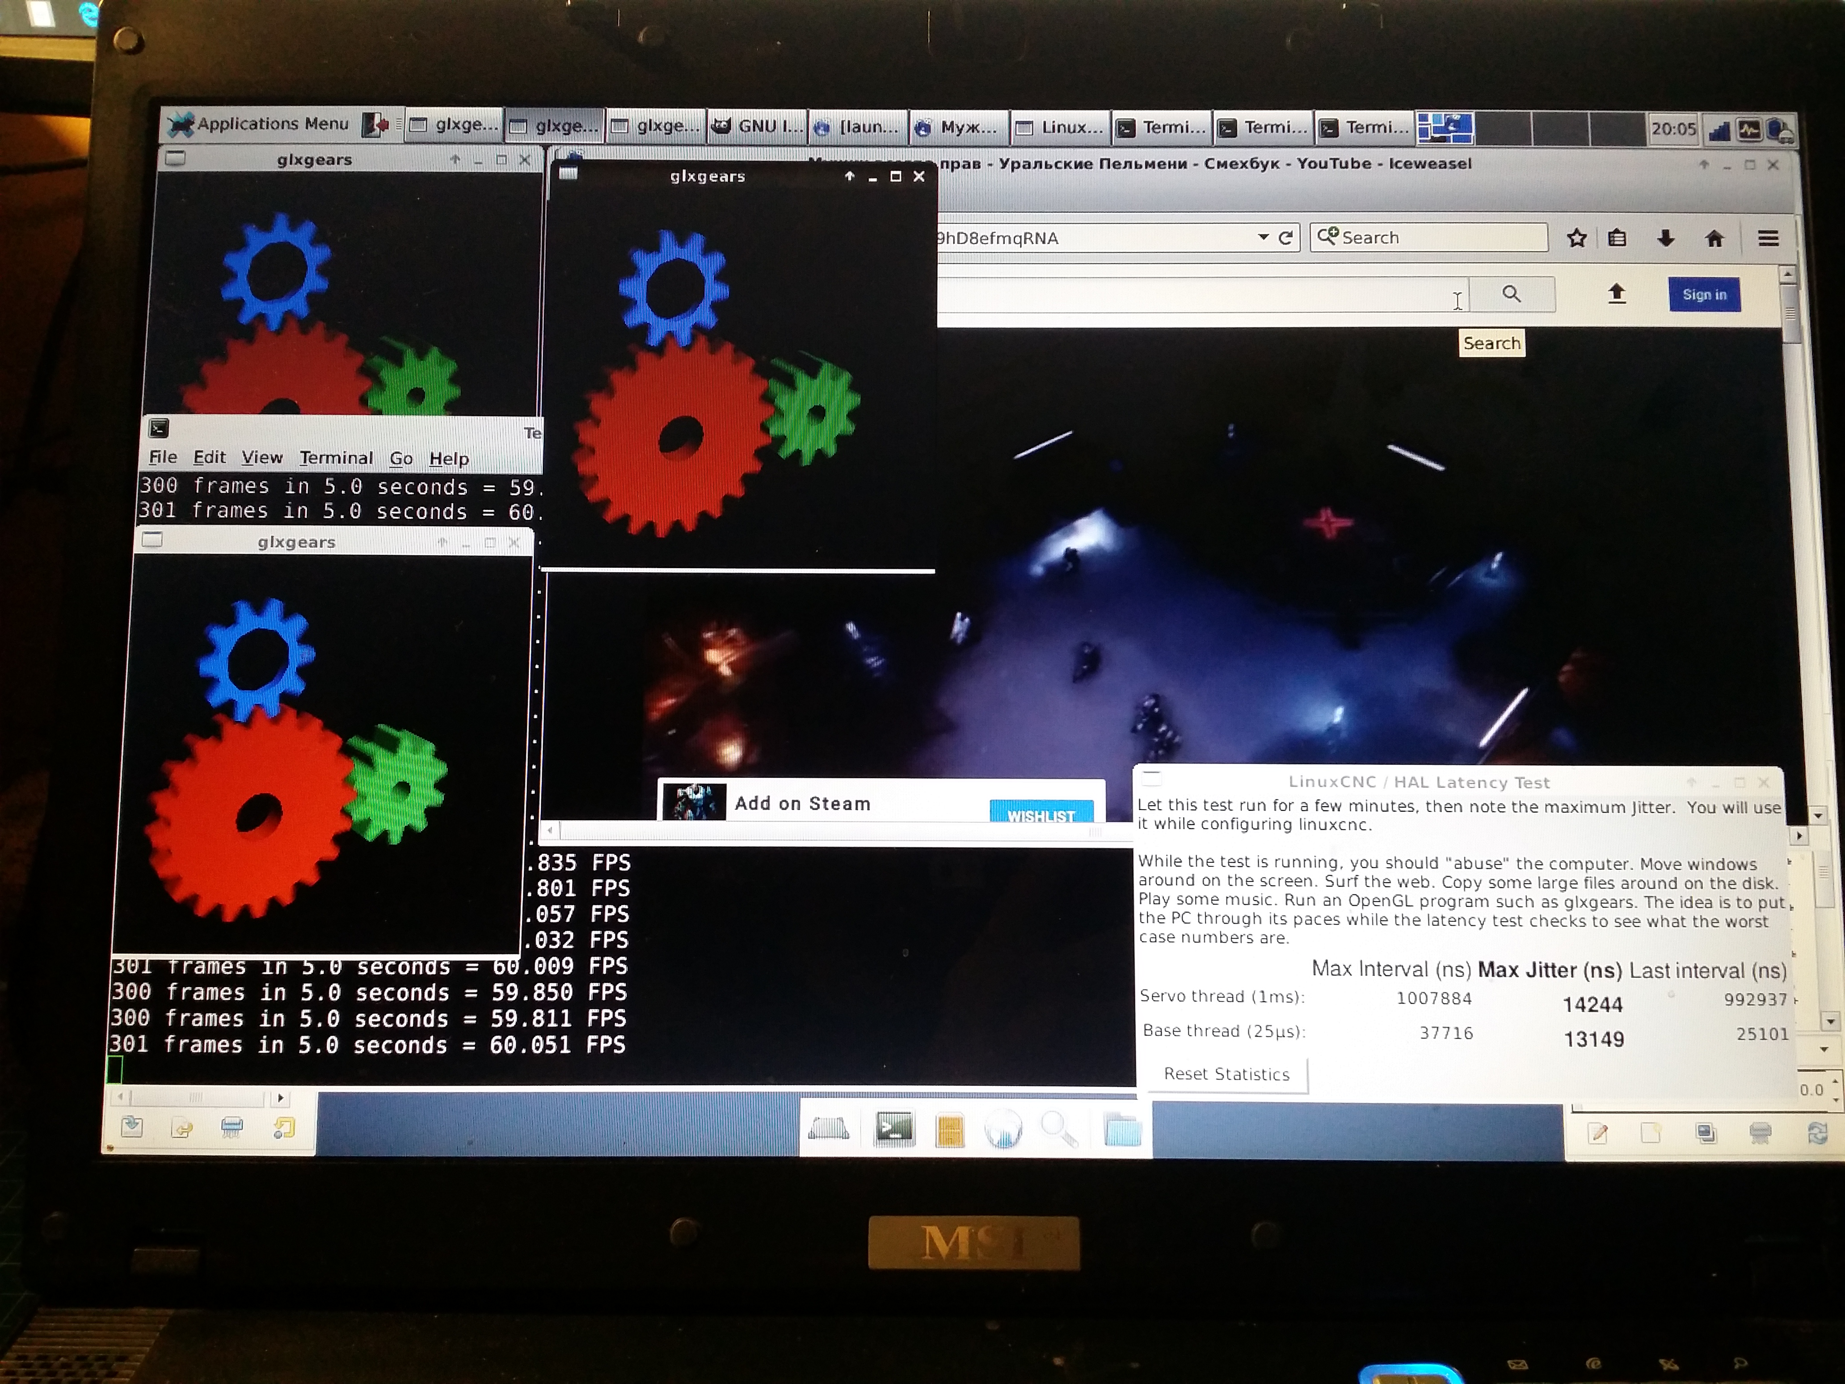The height and width of the screenshot is (1384, 1845).
Task: Click the YouTube magnifier search button
Action: point(1512,294)
